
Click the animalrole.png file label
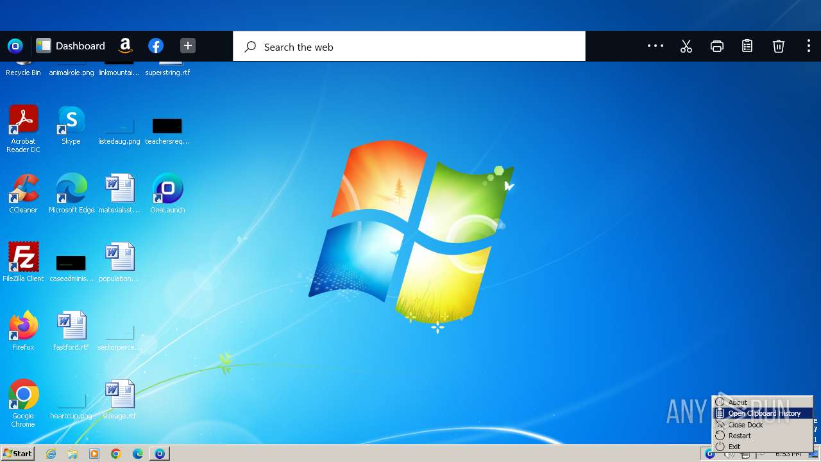pos(71,73)
